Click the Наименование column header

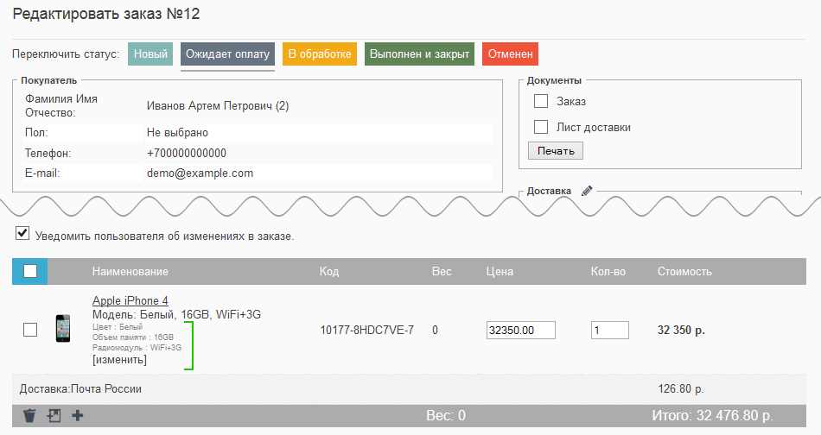point(130,271)
